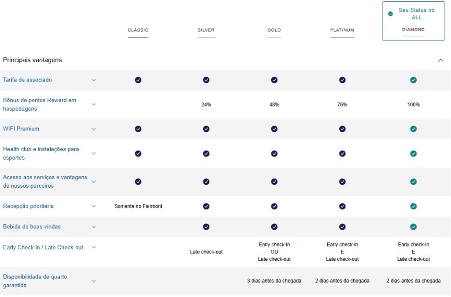
Task: Click the green check beside Seu Status no ALL
Action: 390,14
